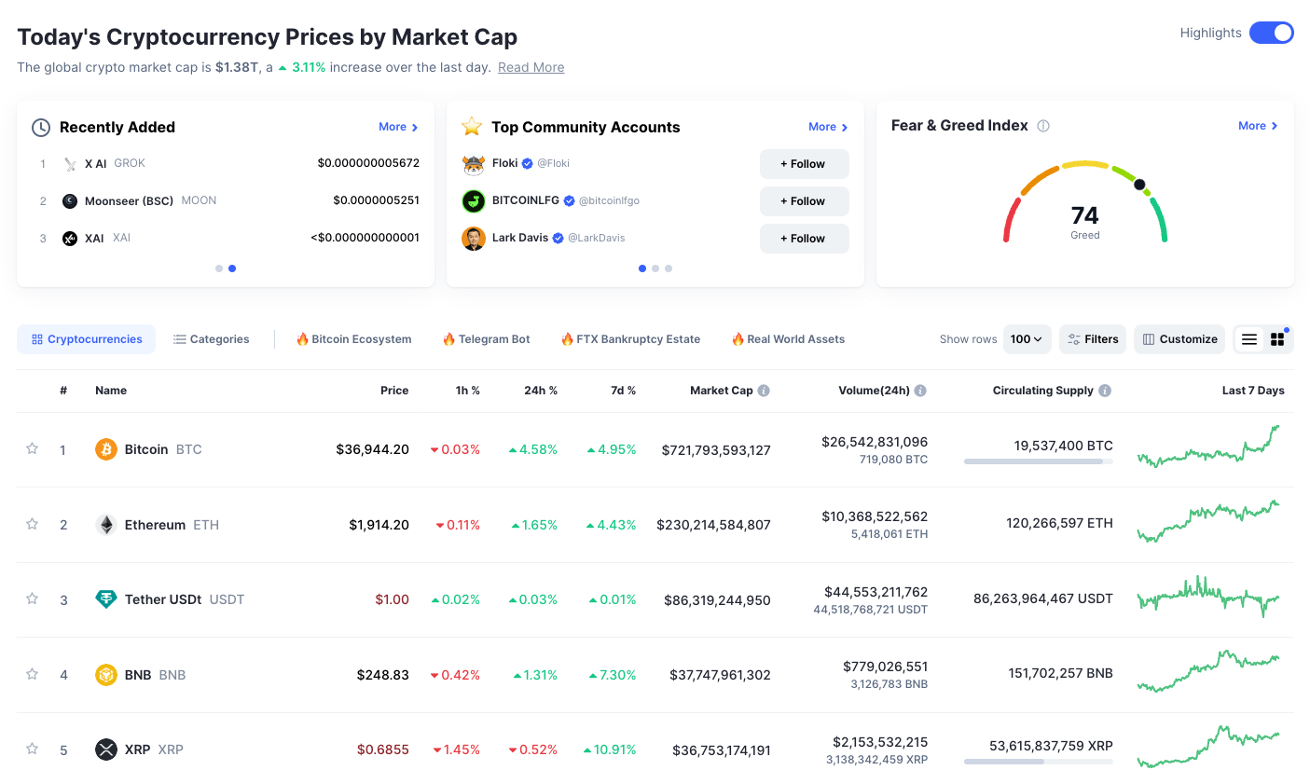This screenshot has width=1310, height=784.
Task: Click the Bitcoin coin logo icon
Action: point(106,449)
